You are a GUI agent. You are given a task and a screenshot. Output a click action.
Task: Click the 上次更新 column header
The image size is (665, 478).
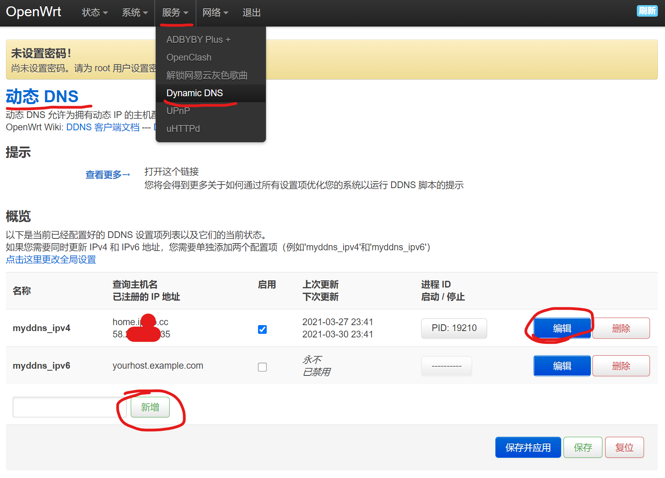click(320, 284)
